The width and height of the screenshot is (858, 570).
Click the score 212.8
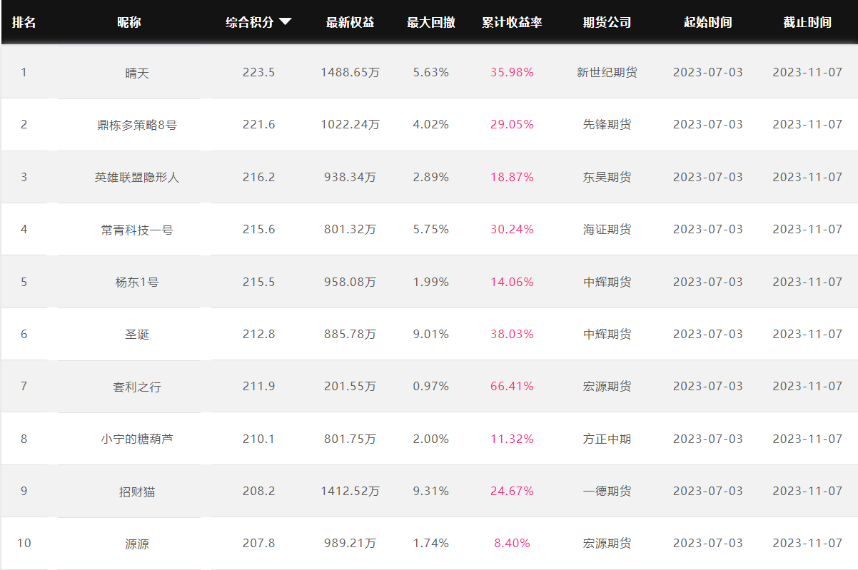click(x=258, y=334)
